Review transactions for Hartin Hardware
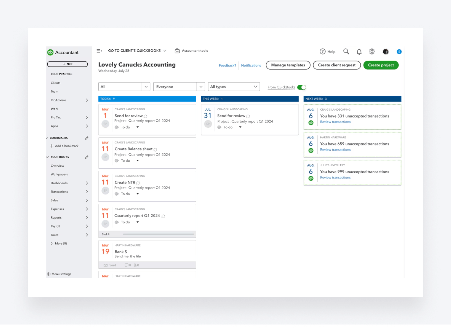Viewport: 451px width, 328px height. [x=335, y=150]
